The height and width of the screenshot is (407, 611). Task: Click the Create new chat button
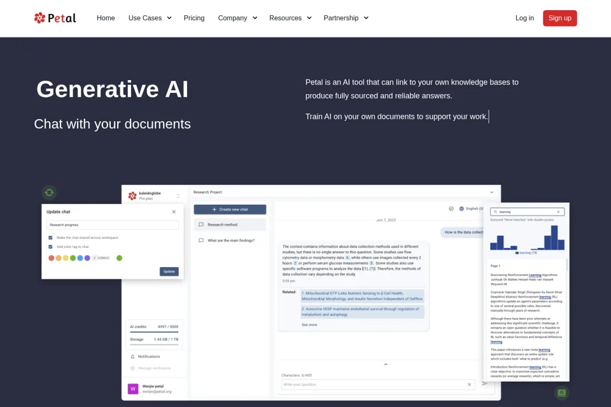pos(230,209)
